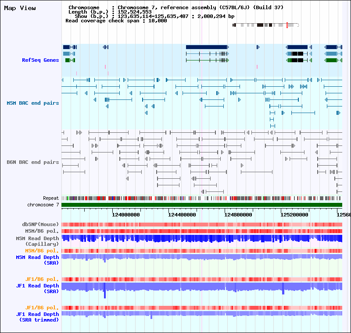
Task: Click the JF1 Read Depth (SRA trimmed) label
Action: (x=37, y=317)
